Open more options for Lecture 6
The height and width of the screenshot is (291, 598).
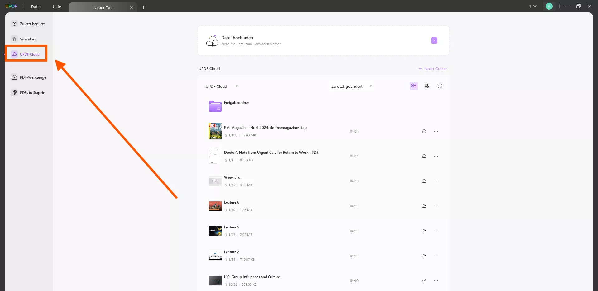coord(436,206)
